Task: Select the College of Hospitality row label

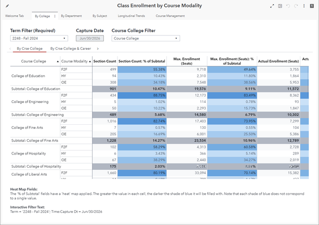Action: click(29, 153)
